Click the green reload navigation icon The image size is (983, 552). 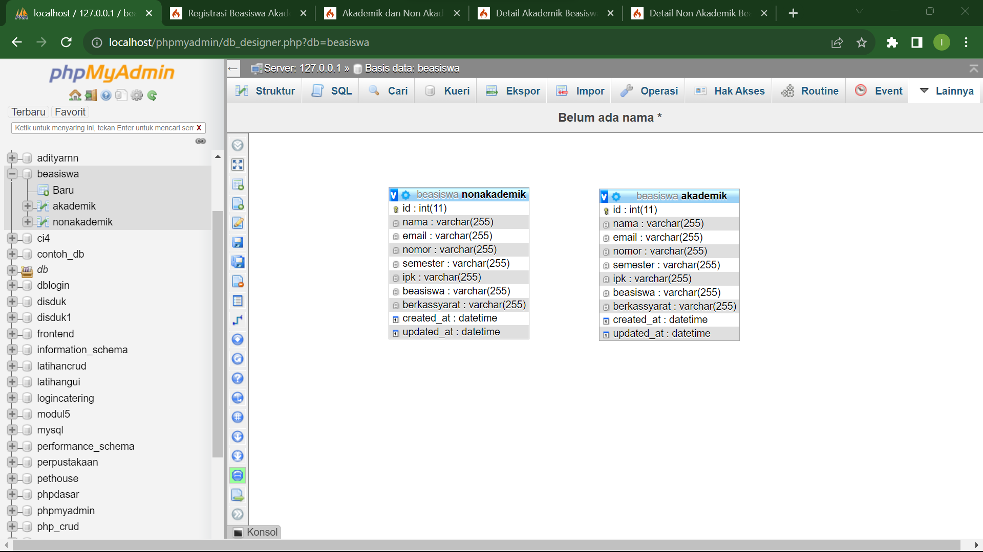[x=152, y=95]
